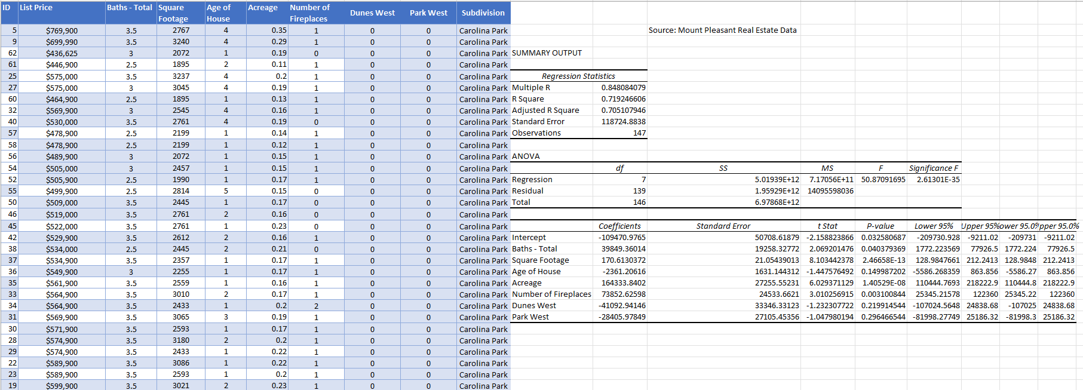Click Baths - Total coefficient 39849.36014
The image size is (1083, 390).
tap(624, 249)
